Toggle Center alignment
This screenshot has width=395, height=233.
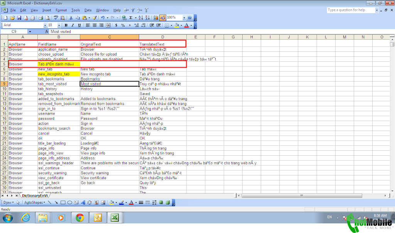pyautogui.click(x=95, y=25)
